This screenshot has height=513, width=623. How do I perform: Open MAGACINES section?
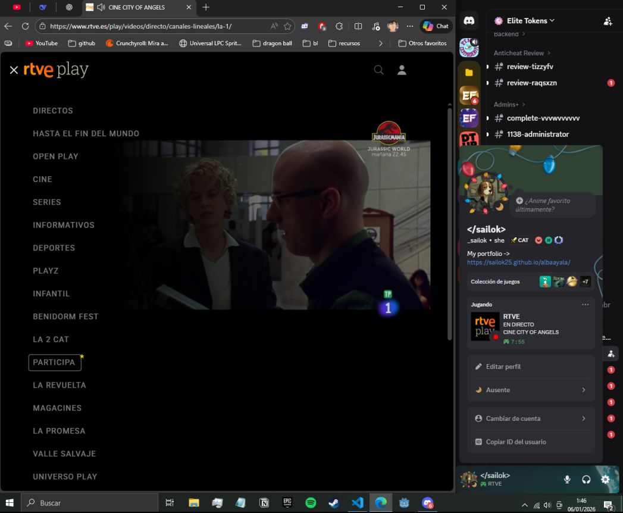pos(57,408)
